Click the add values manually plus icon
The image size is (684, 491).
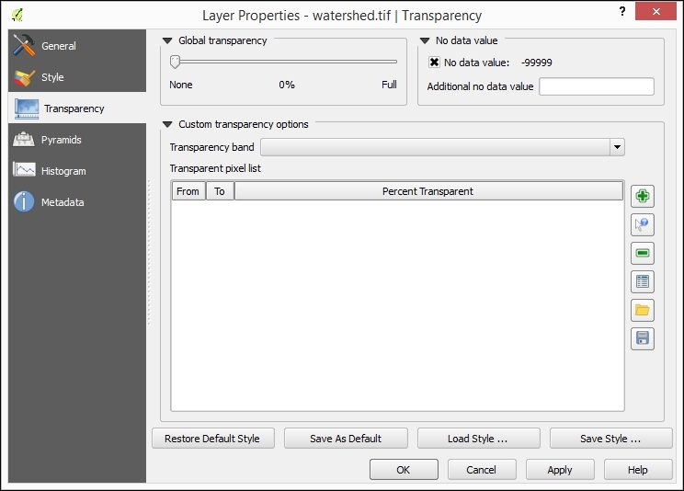[642, 196]
